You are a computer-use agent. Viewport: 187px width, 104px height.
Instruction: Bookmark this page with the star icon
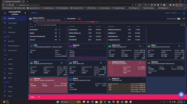(136, 5)
